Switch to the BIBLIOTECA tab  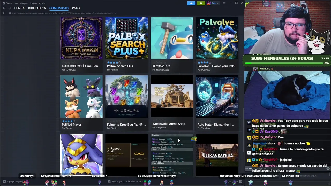point(37,8)
